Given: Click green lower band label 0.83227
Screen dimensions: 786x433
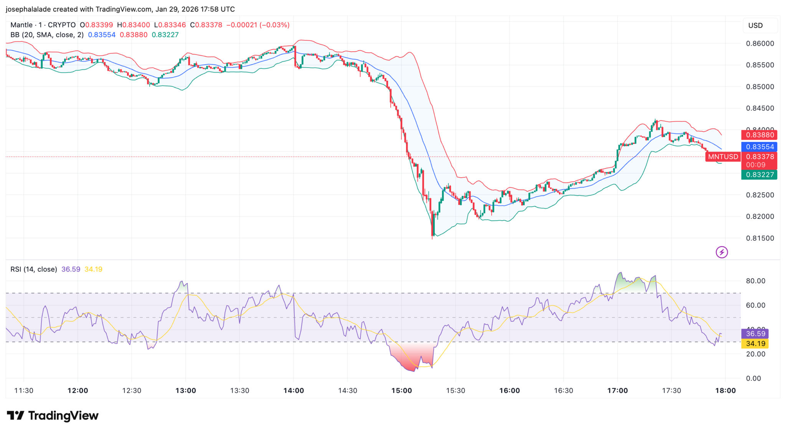Looking at the screenshot, I should tap(760, 175).
